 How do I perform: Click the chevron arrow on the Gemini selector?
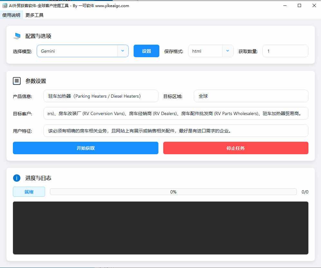(123, 51)
